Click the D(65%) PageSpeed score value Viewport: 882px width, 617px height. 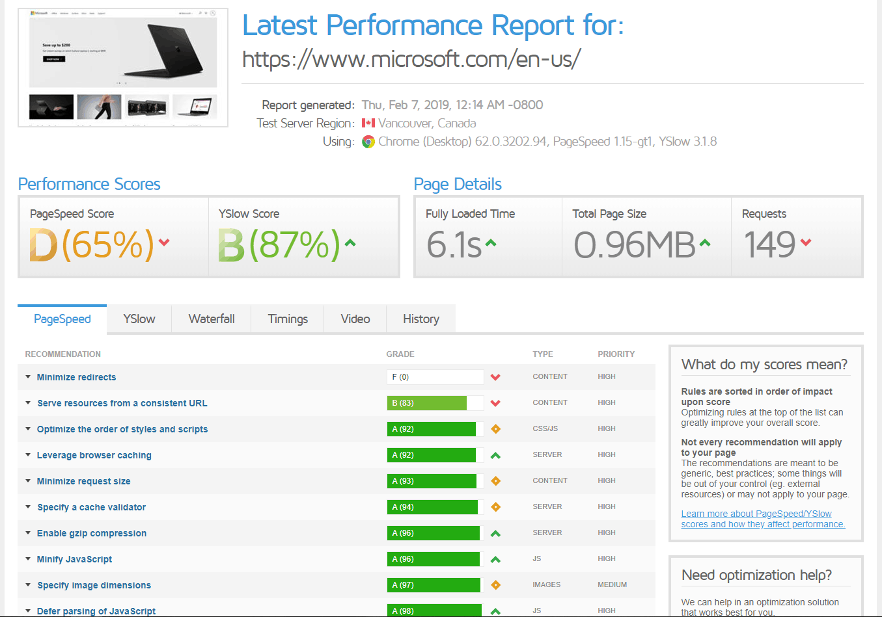[x=92, y=245]
